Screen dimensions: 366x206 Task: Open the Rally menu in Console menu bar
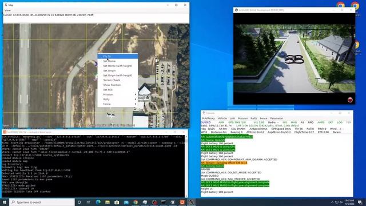click(253, 118)
